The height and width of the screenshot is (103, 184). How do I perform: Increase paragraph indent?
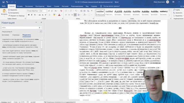pos(85,11)
